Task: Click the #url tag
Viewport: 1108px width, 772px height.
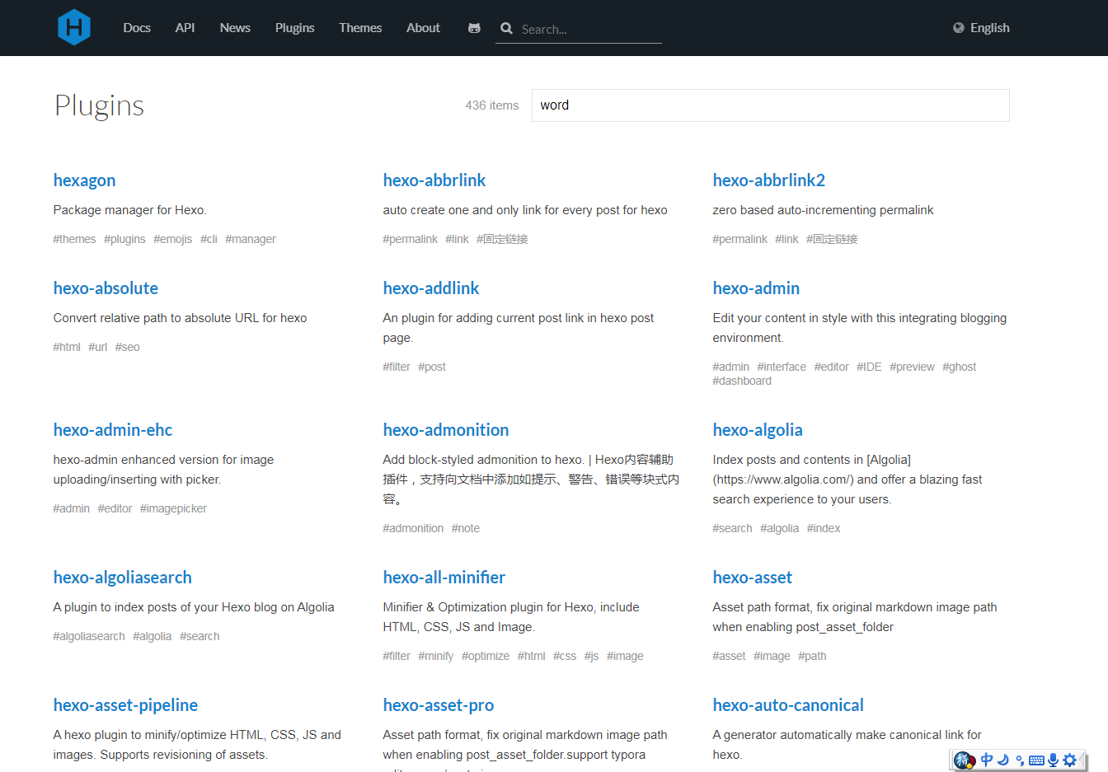Action: point(98,347)
